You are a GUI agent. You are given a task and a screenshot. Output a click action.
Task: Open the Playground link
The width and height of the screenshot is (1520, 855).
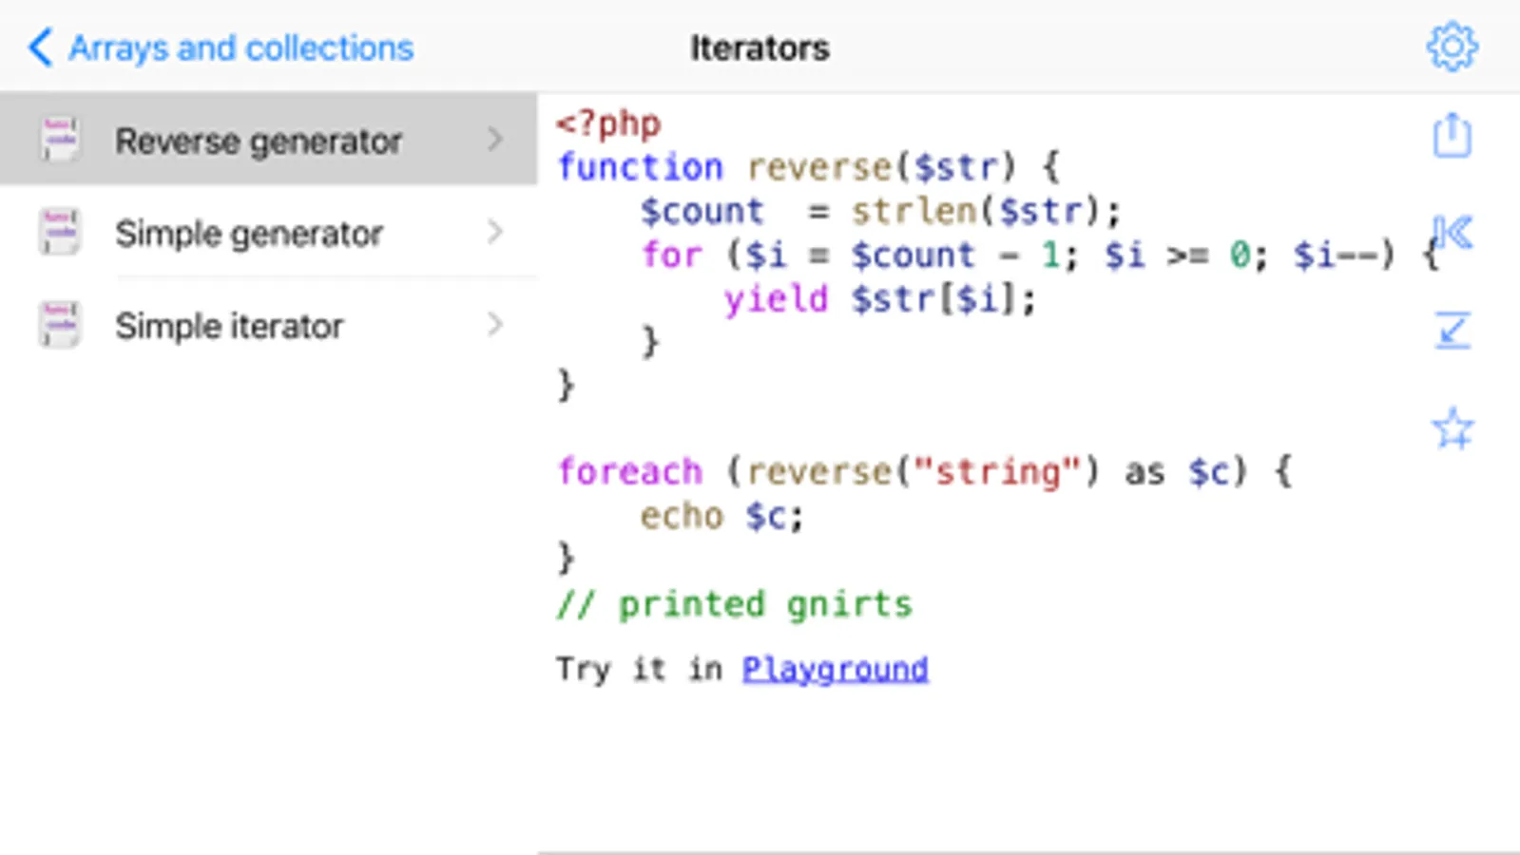tap(835, 669)
